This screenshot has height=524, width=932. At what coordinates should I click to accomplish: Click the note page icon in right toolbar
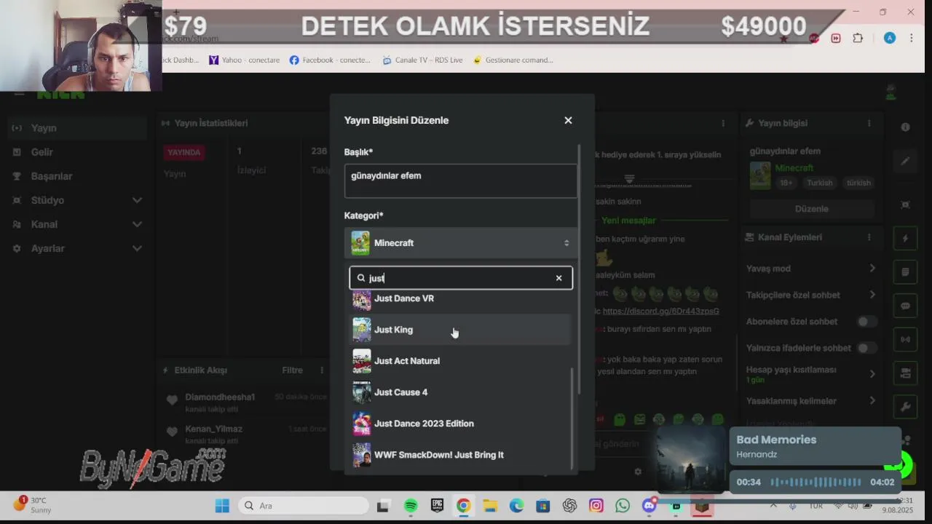pyautogui.click(x=905, y=272)
